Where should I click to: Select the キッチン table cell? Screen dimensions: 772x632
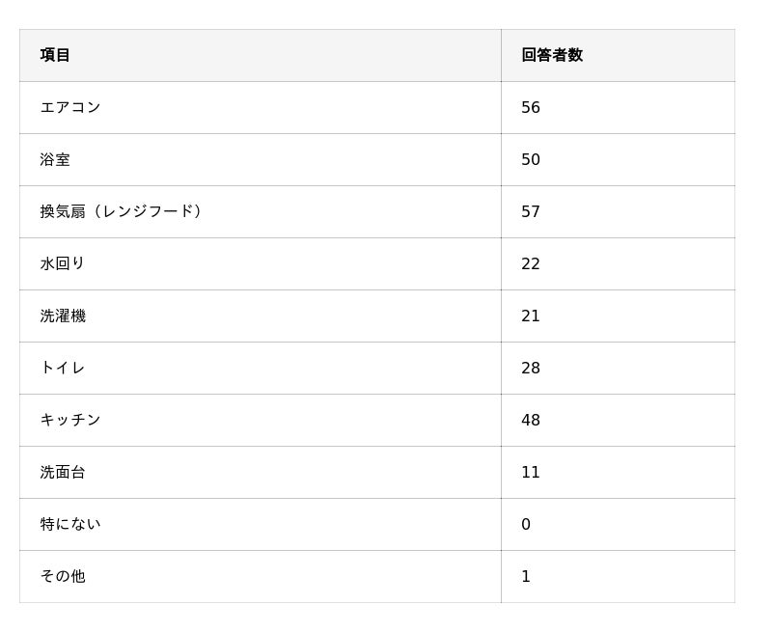click(x=70, y=420)
